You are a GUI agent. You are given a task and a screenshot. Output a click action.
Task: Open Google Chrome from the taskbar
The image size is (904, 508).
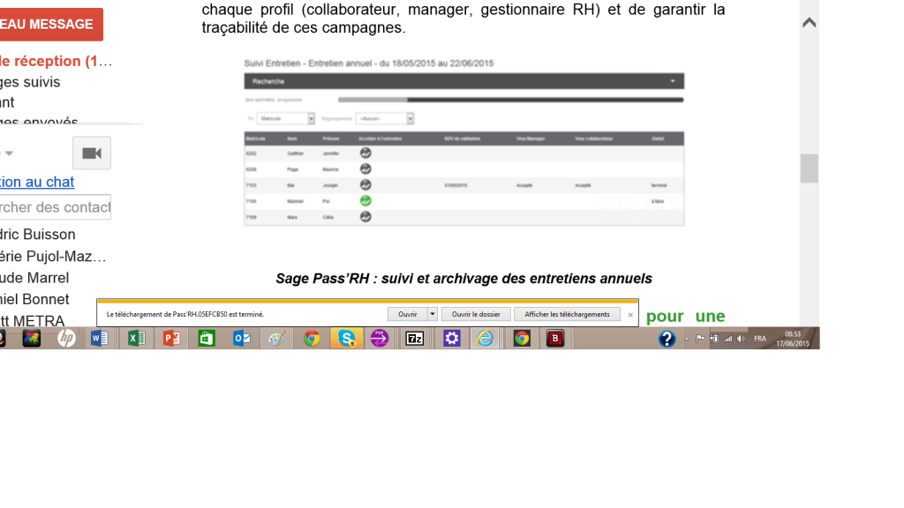coord(311,338)
